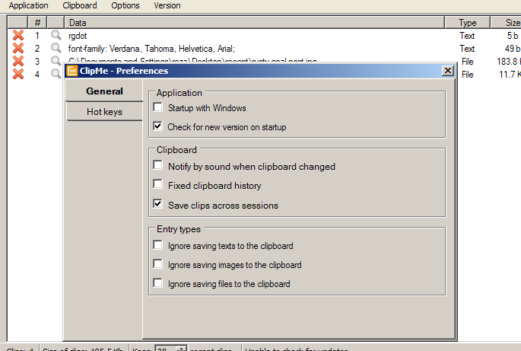Viewport: 521px width, 351px height.
Task: Select the 'font-family: Verdana' clip entry
Action: click(x=151, y=49)
